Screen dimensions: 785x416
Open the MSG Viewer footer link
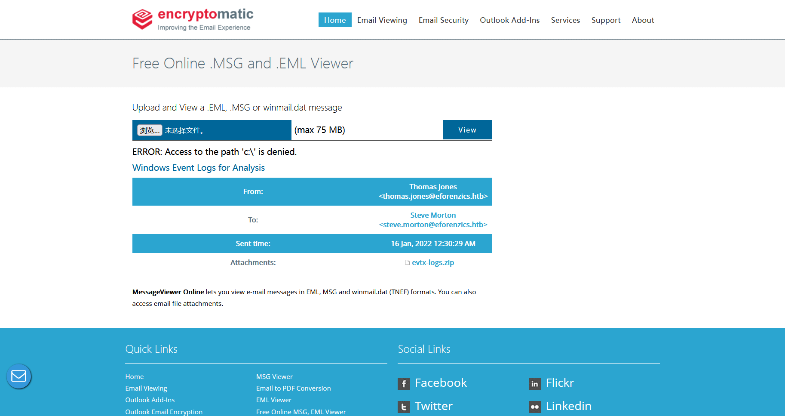tap(274, 376)
